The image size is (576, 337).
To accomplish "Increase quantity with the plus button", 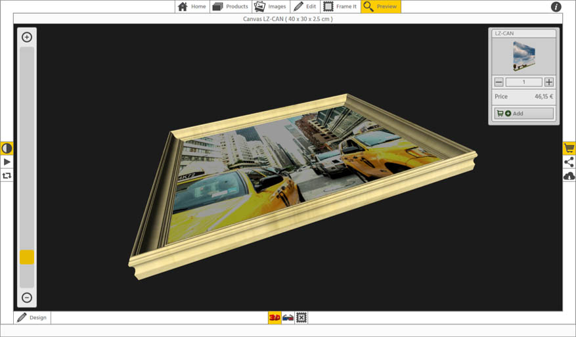I will (549, 82).
